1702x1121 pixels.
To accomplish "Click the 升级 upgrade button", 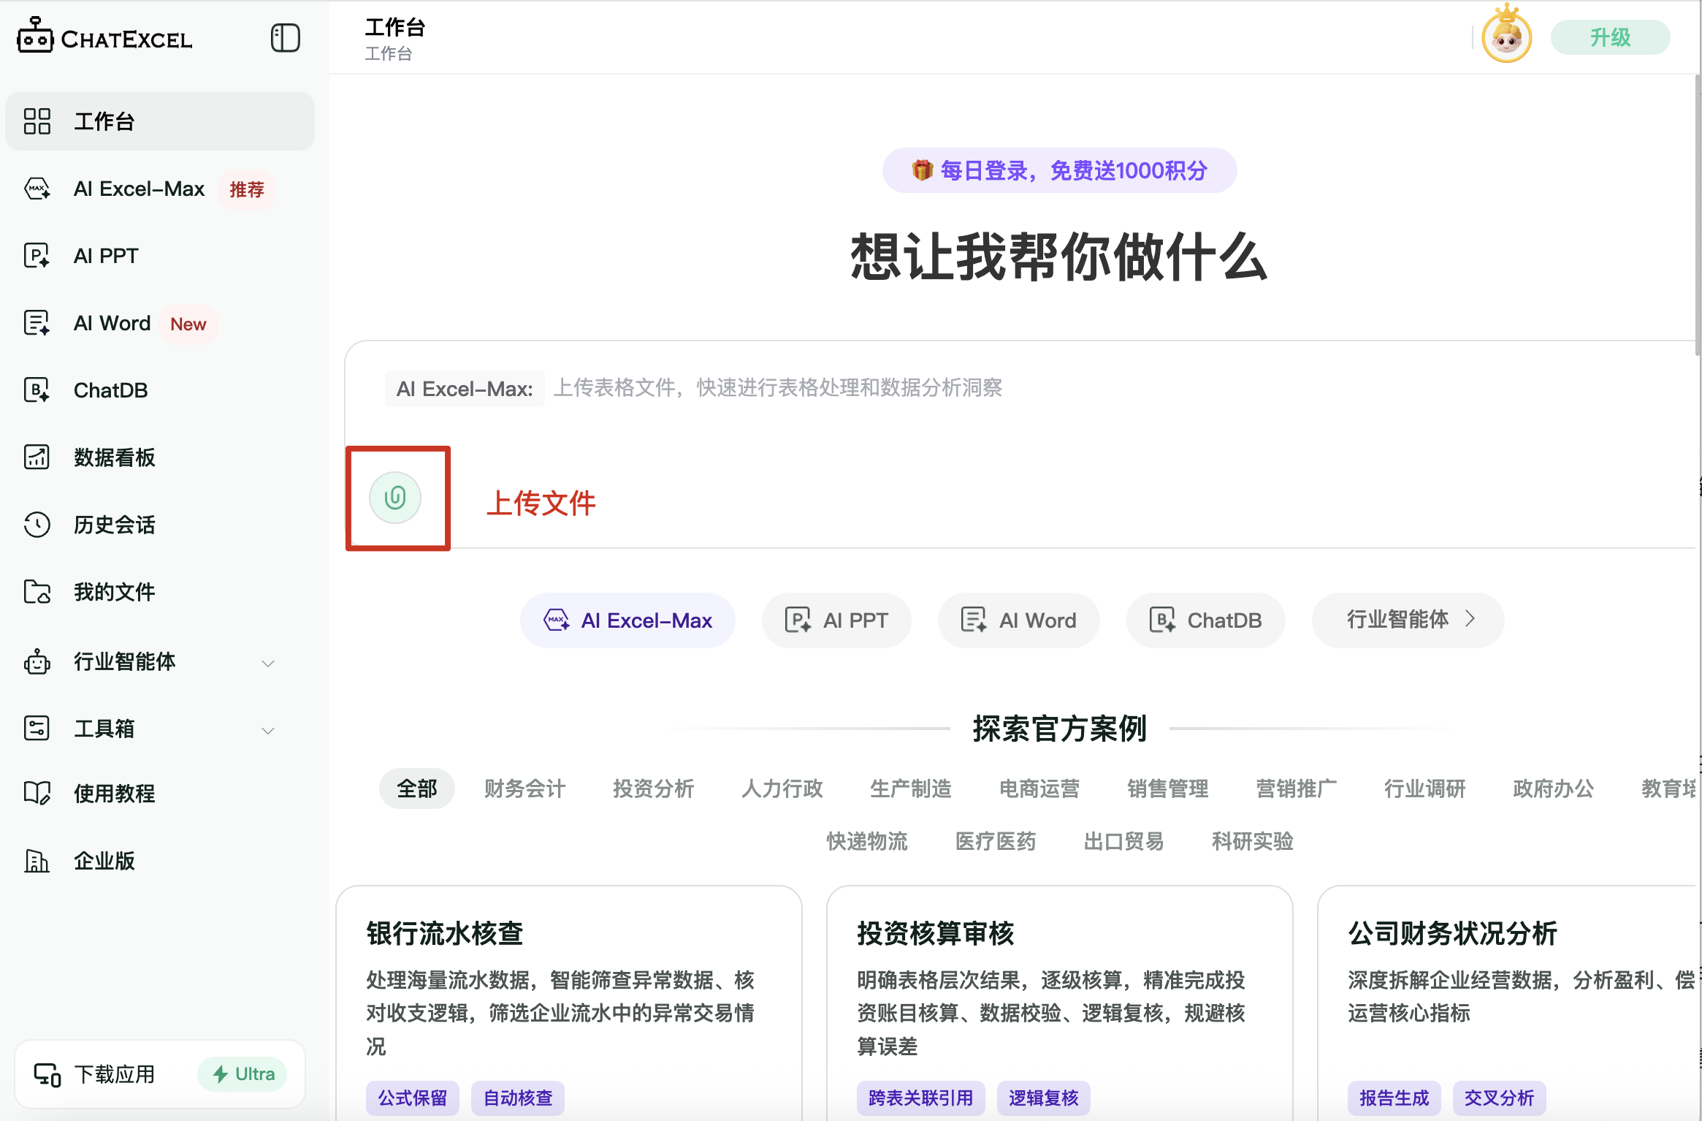I will tap(1610, 37).
